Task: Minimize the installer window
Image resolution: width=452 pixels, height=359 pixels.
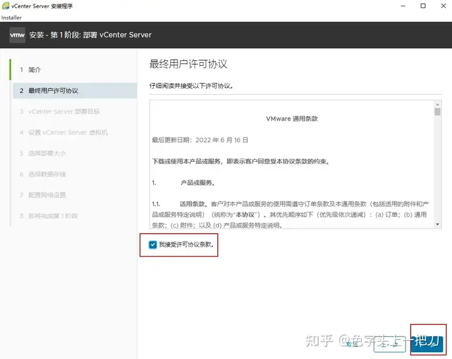Action: coord(403,6)
